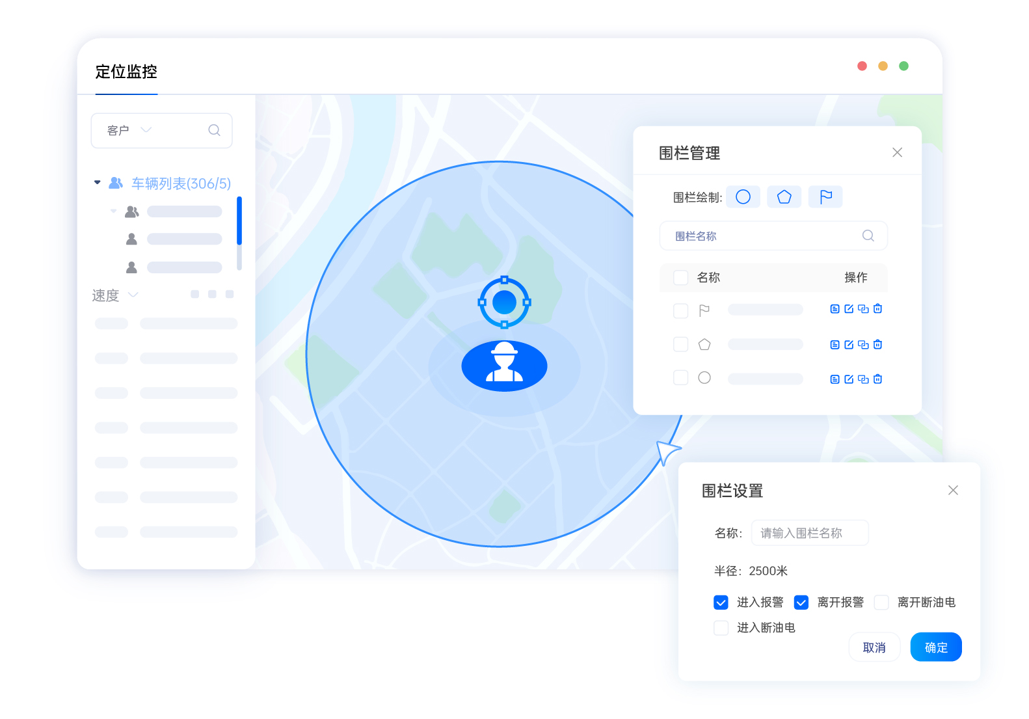Image resolution: width=1029 pixels, height=719 pixels.
Task: Click the crosshair location marker on the map
Action: coord(504,303)
